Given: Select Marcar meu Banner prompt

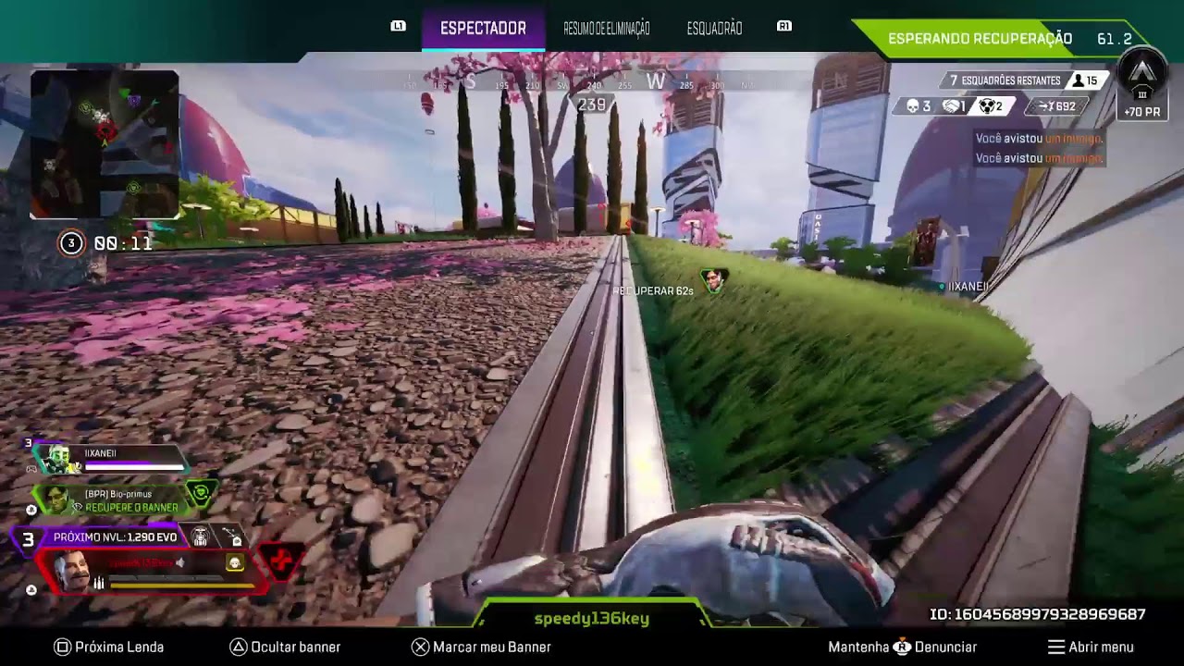Looking at the screenshot, I should pyautogui.click(x=481, y=647).
